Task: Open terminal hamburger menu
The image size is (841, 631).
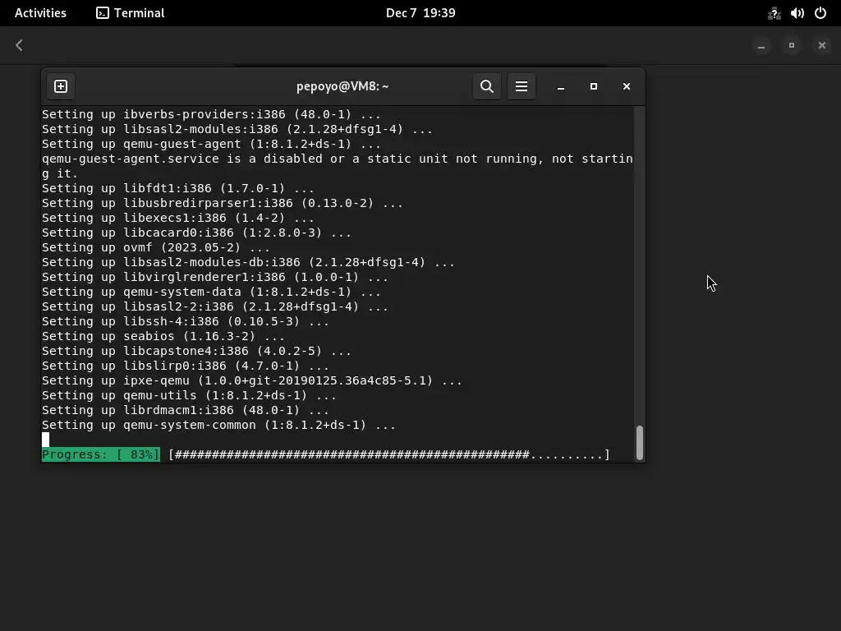Action: [x=522, y=86]
